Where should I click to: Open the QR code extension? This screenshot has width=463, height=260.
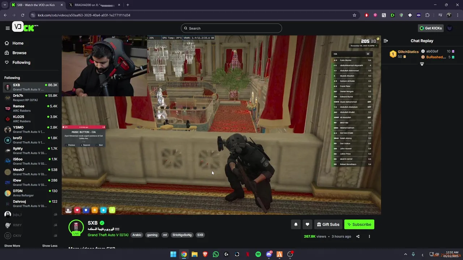tap(384, 15)
